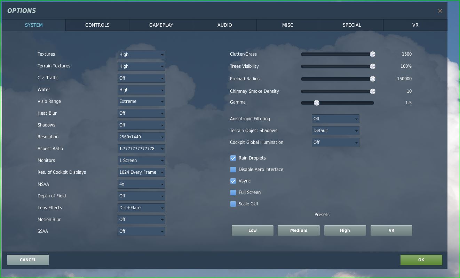Select the Low preset button
This screenshot has height=278, width=460.
coord(252,230)
